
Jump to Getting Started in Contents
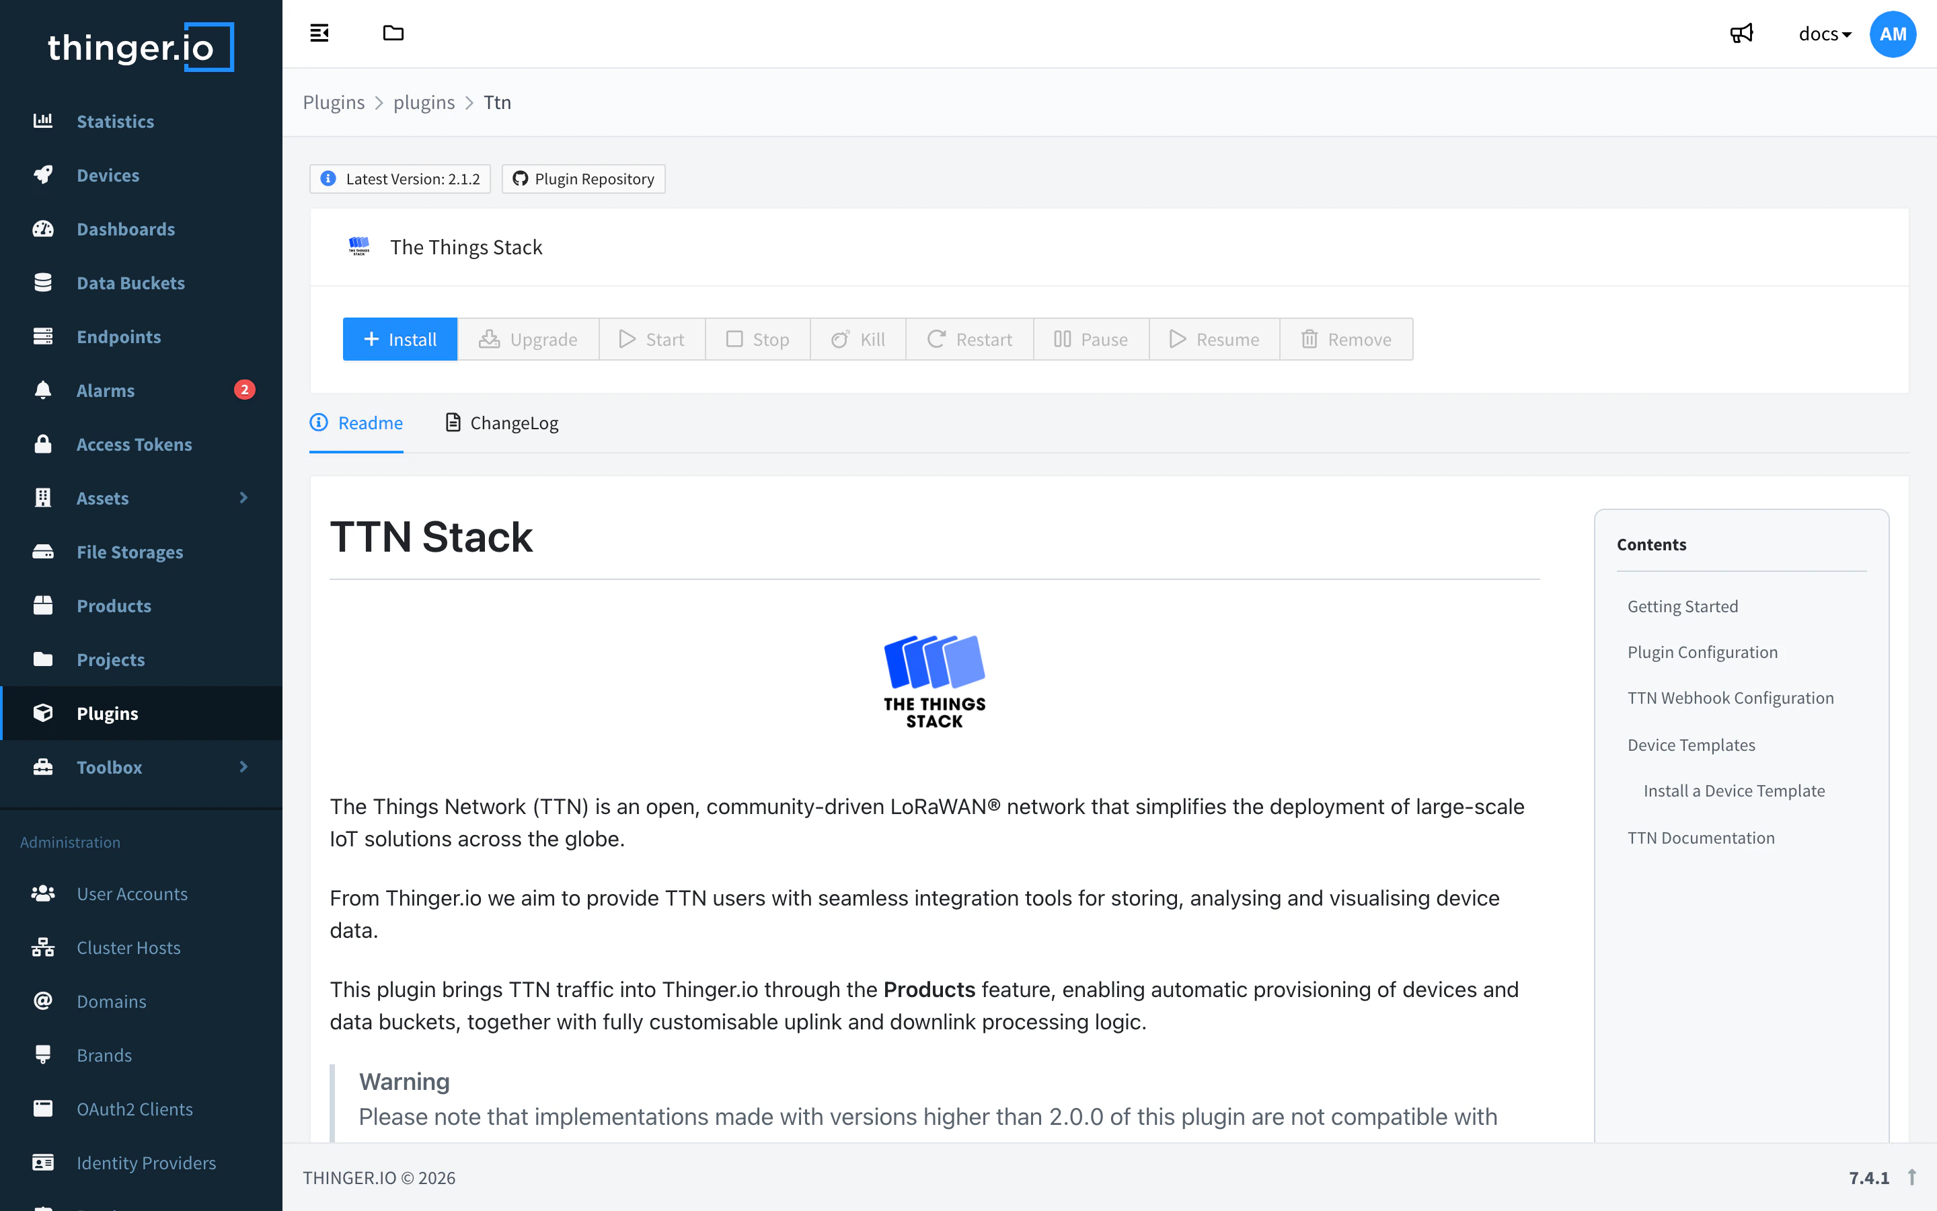point(1683,606)
